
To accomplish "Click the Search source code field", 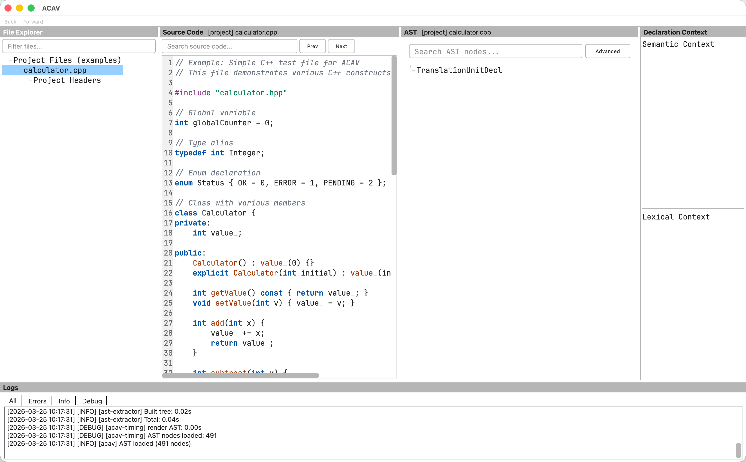I will click(229, 46).
